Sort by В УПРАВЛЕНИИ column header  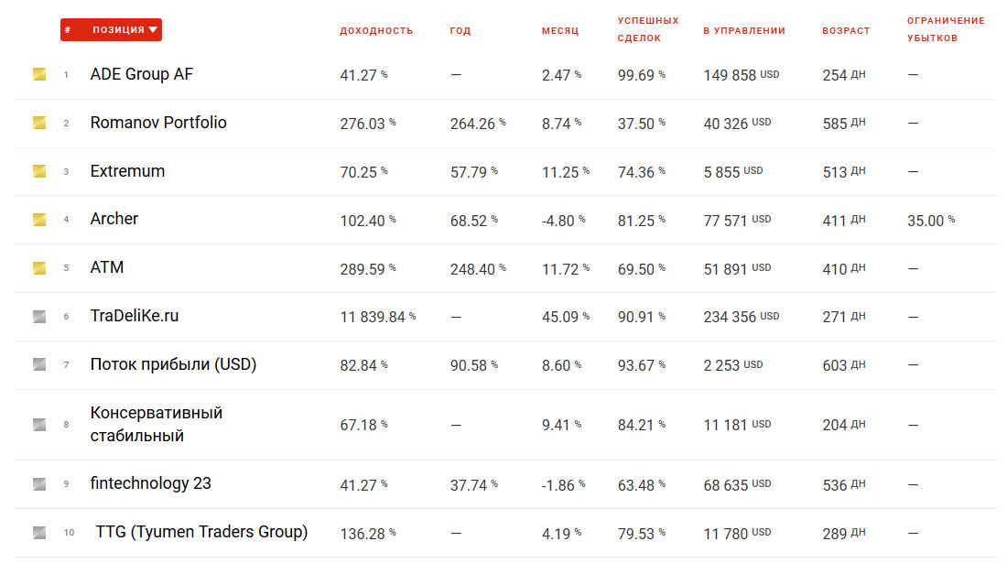click(x=744, y=31)
